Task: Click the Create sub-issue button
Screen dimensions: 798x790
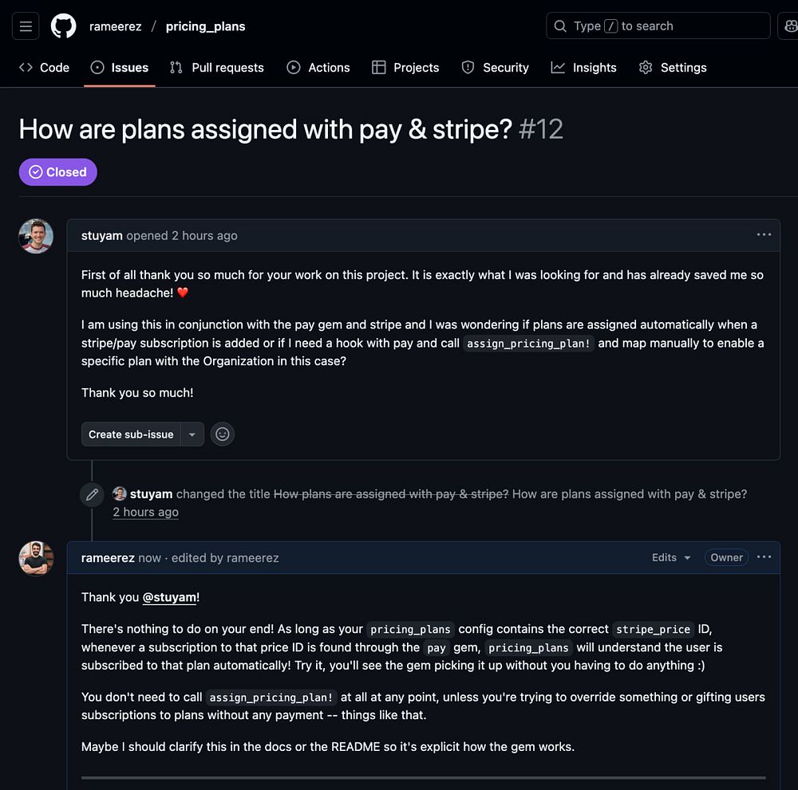Action: pos(131,434)
